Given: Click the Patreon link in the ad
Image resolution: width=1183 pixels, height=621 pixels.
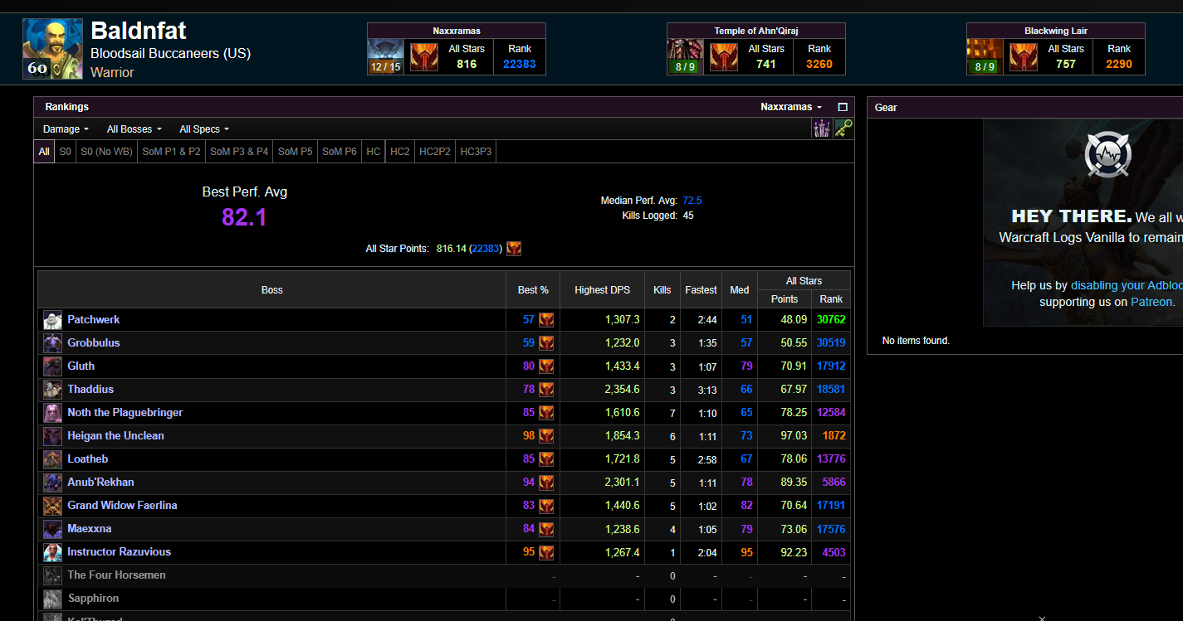Looking at the screenshot, I should point(1152,302).
